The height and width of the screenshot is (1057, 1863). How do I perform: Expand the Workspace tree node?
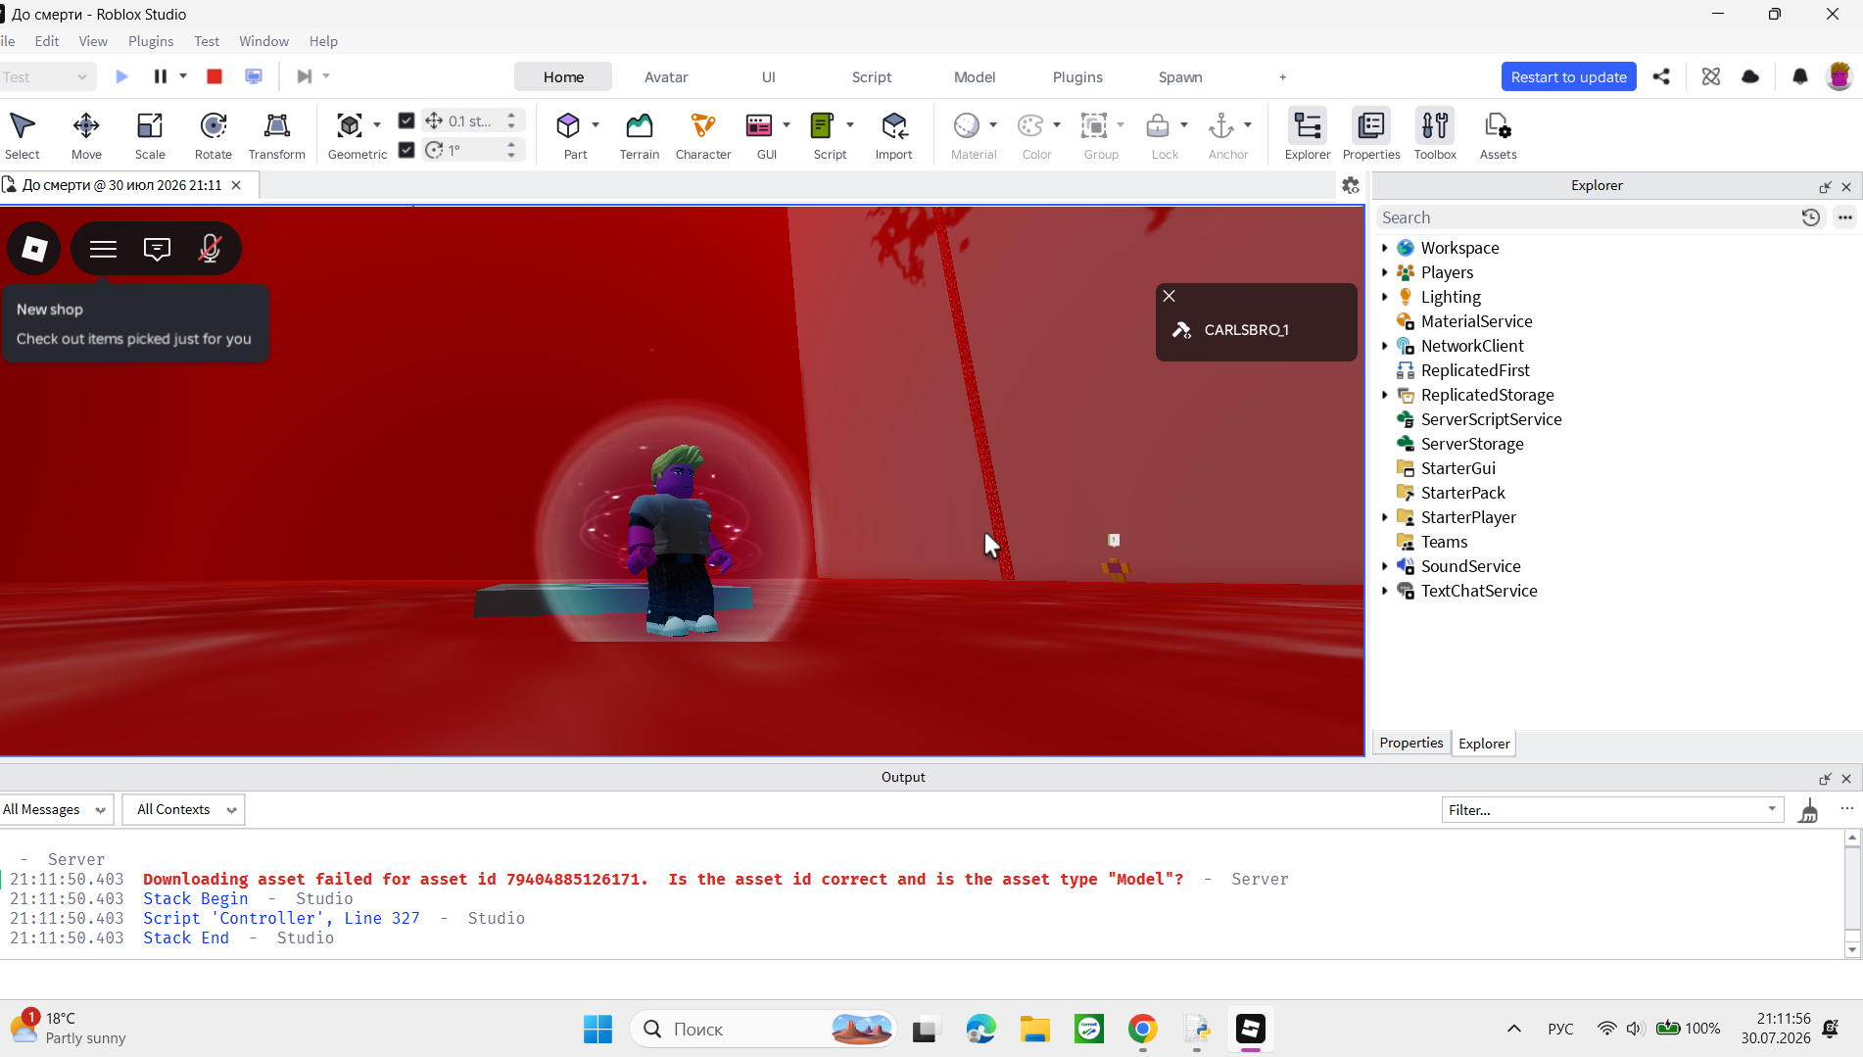point(1384,248)
